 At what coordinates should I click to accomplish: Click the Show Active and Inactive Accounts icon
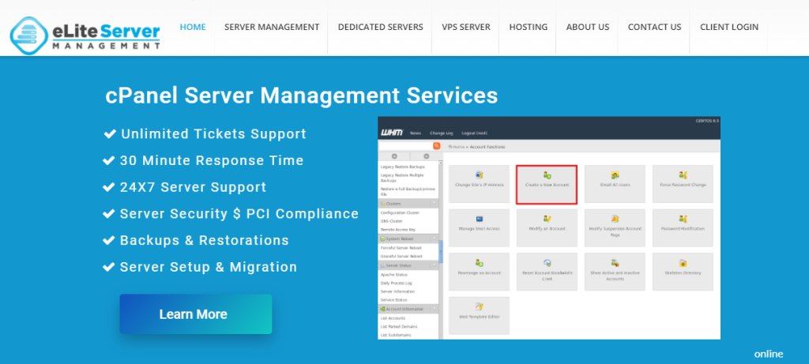point(615,263)
